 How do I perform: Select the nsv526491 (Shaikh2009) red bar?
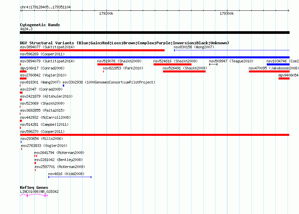pyautogui.click(x=184, y=71)
